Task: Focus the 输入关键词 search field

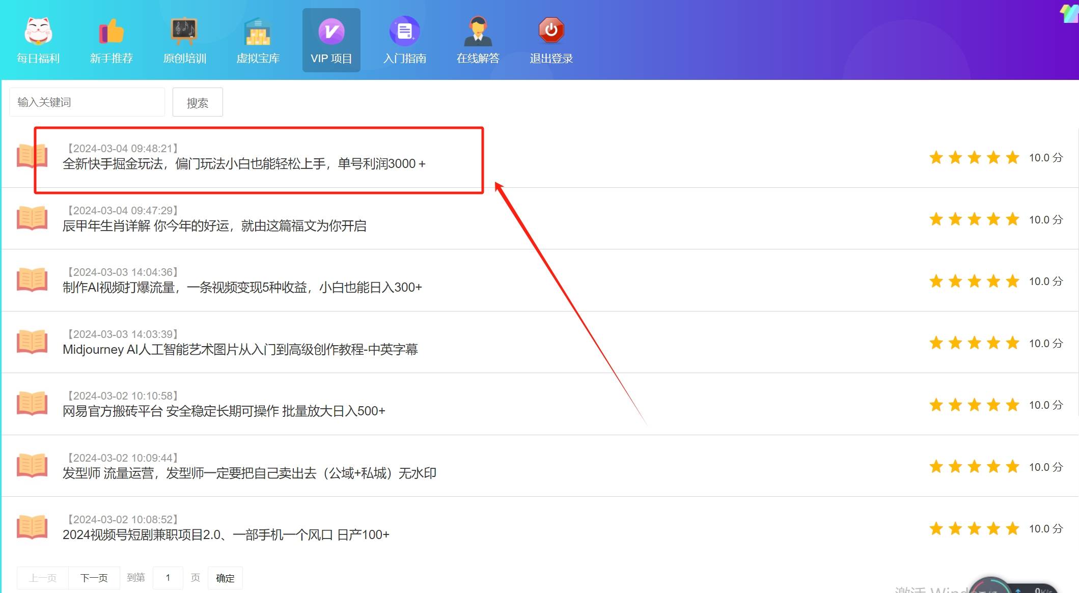Action: (87, 102)
